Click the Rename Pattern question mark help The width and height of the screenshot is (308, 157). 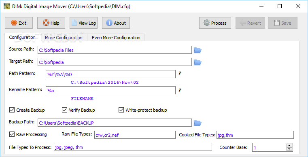coord(180,90)
